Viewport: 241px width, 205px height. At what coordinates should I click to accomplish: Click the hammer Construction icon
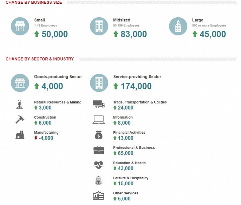(20, 120)
